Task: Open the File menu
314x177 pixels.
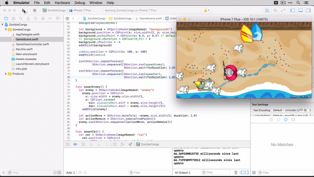Action: pyautogui.click(x=37, y=2)
